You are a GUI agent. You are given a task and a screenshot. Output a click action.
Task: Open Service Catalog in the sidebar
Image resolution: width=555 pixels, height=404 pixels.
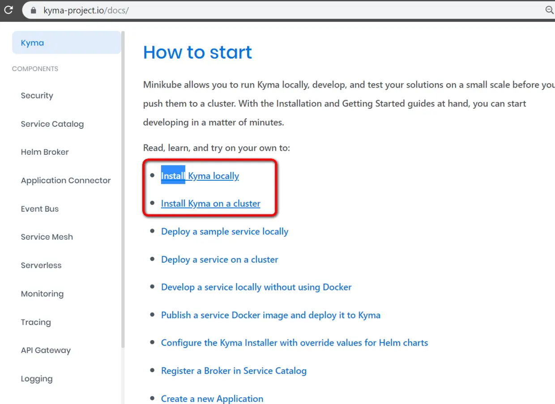[x=52, y=124]
